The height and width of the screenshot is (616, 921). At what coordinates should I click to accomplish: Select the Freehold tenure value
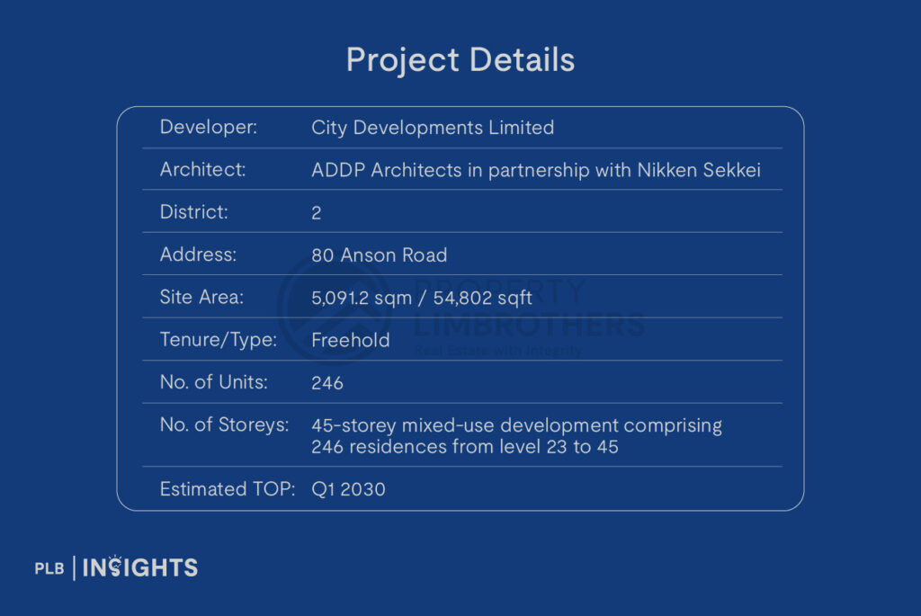coord(351,340)
